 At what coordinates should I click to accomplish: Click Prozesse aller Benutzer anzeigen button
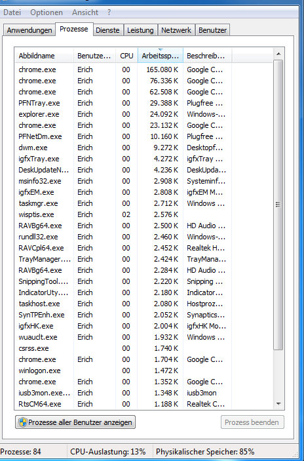75,422
